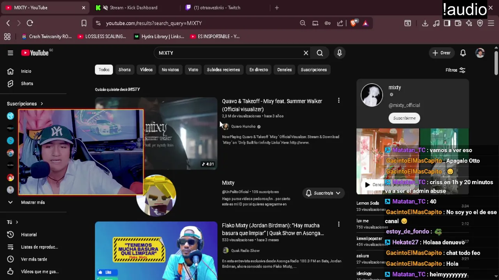This screenshot has width=499, height=280.
Task: Open the Brave Rewards triangle icon
Action: 365,23
